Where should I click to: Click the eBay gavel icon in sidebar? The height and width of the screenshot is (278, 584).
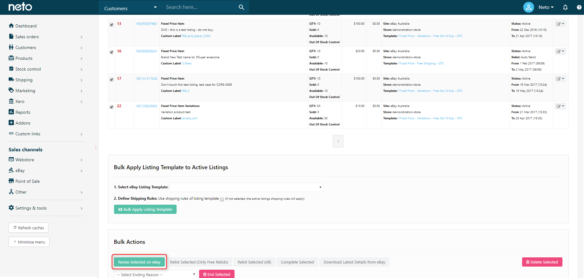[11, 170]
